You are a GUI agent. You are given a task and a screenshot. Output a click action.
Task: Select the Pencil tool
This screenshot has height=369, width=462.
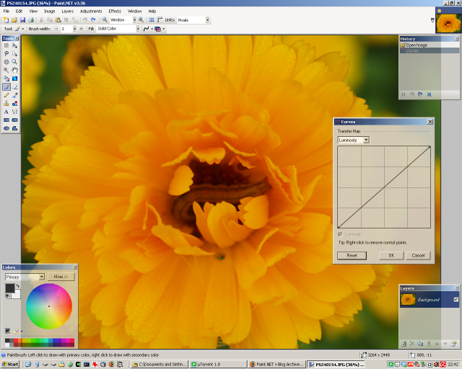point(6,95)
